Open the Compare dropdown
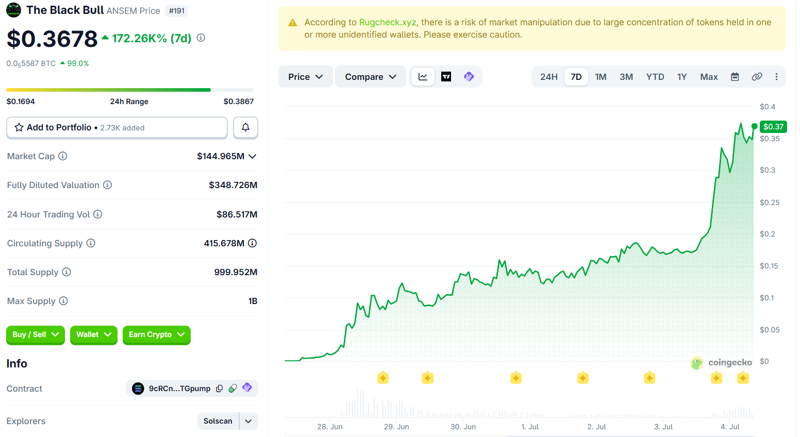The height and width of the screenshot is (437, 800). point(371,77)
